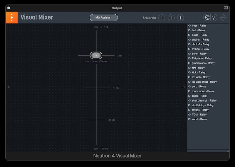Toggle eye icon for vocal - Relay

click(189, 119)
